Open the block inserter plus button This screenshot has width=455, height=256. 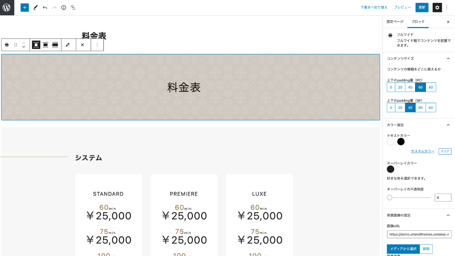[25, 7]
